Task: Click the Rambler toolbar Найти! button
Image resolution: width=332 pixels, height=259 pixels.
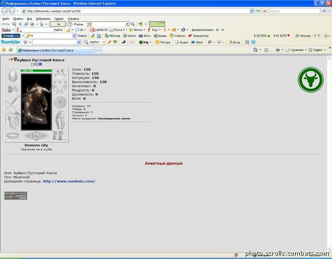Action: tap(92, 42)
